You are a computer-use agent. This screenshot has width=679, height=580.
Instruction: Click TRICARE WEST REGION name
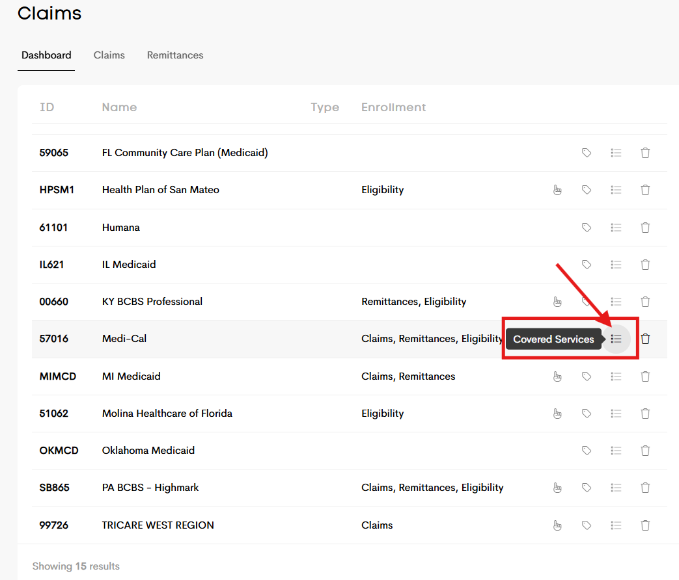pyautogui.click(x=158, y=525)
